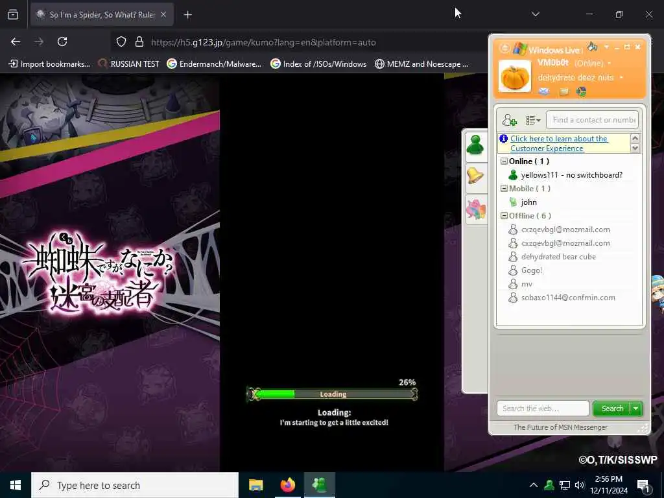Viewport: 664px width, 498px height.
Task: Open Windows Start menu
Action: 16,485
